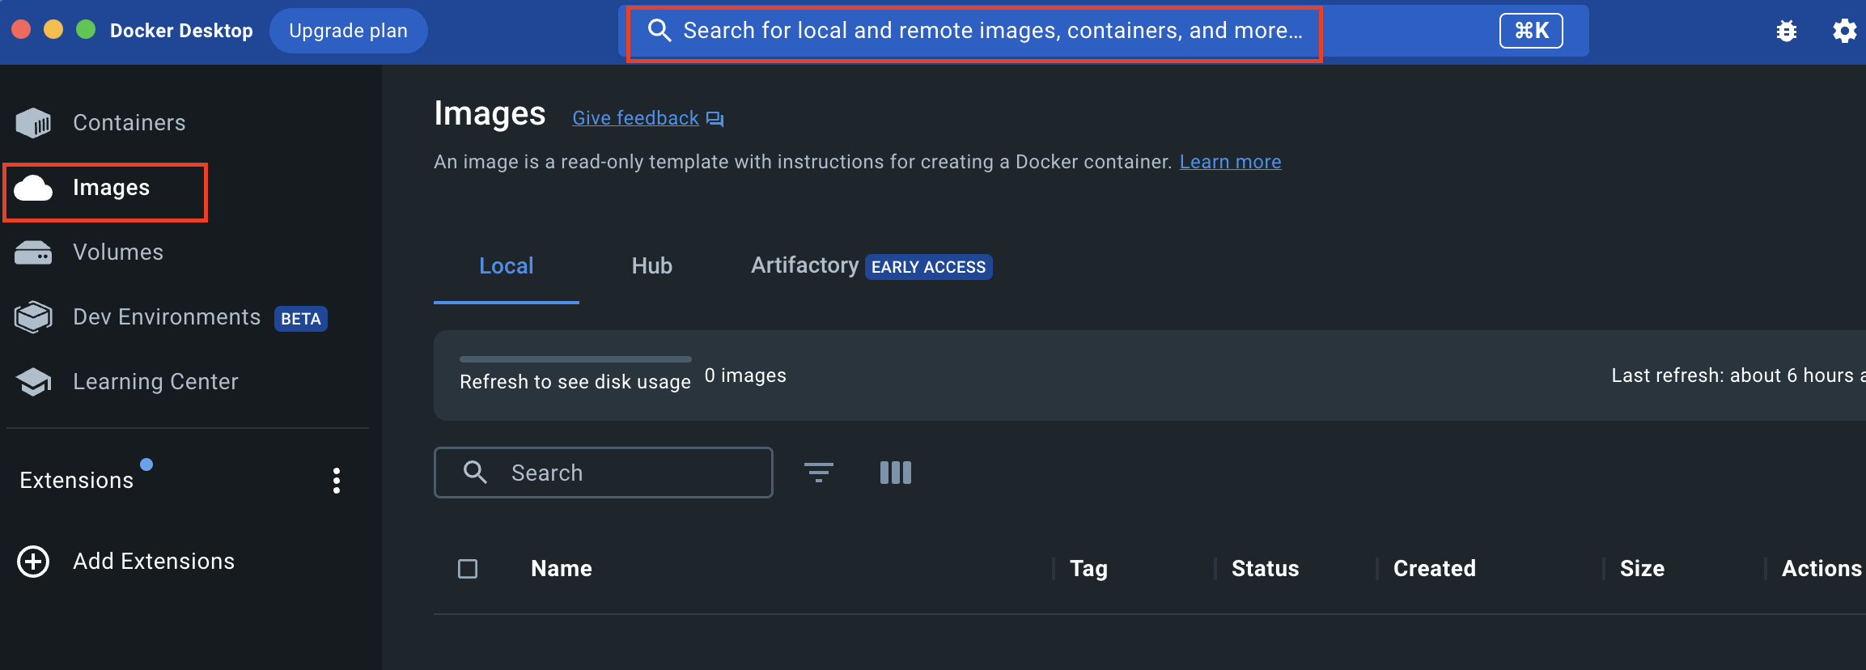This screenshot has width=1866, height=670.
Task: Sort by the Tag column header
Action: coord(1088,569)
